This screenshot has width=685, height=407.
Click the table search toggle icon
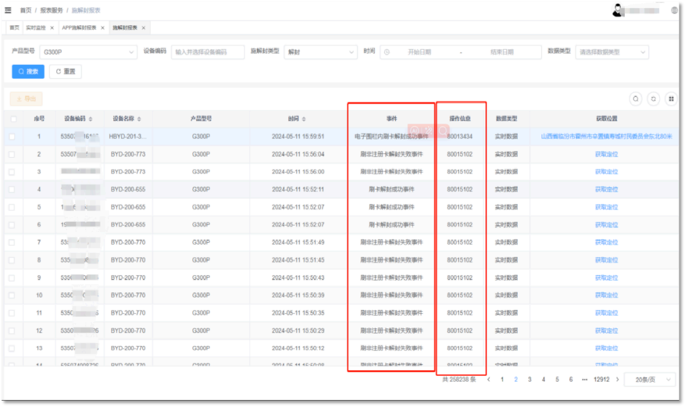[x=636, y=99]
